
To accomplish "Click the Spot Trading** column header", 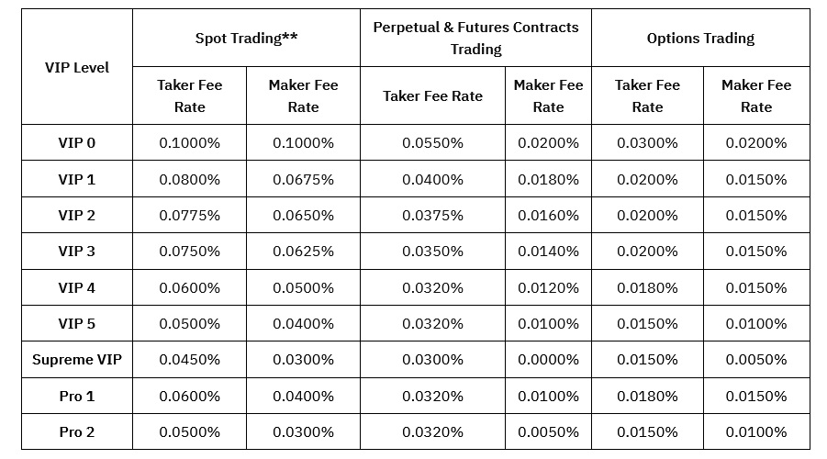I will pos(246,39).
